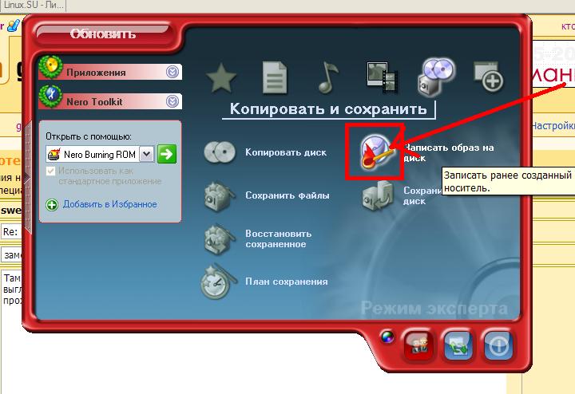Expand the Nero Toolkit section chevron
This screenshot has width=575, height=394.
[x=172, y=101]
